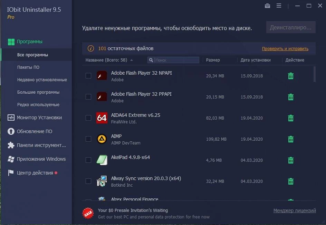
Task: Click the FinalWire Ltd. publisher text
Action: click(x=124, y=122)
